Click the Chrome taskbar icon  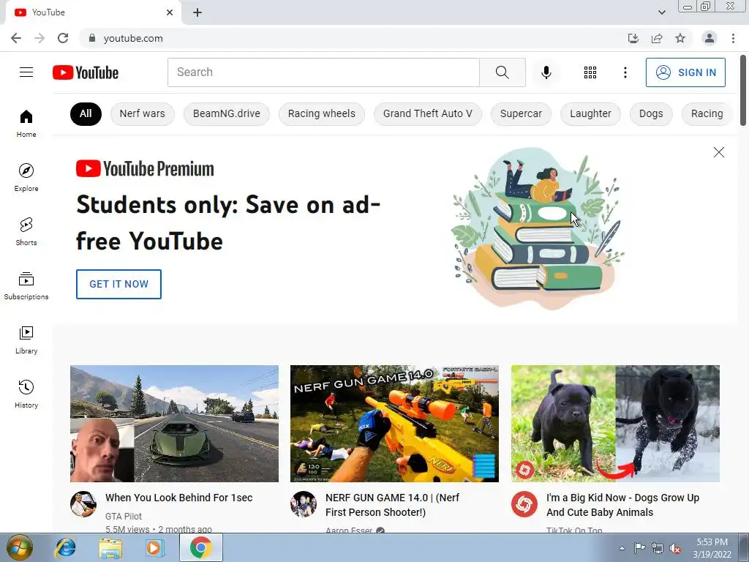point(200,547)
